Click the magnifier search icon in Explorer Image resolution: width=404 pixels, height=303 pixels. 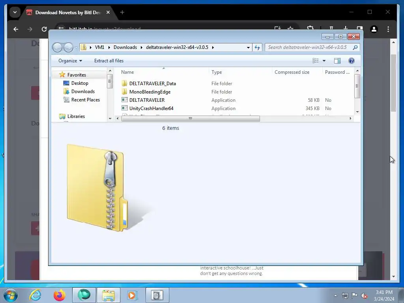coord(355,47)
